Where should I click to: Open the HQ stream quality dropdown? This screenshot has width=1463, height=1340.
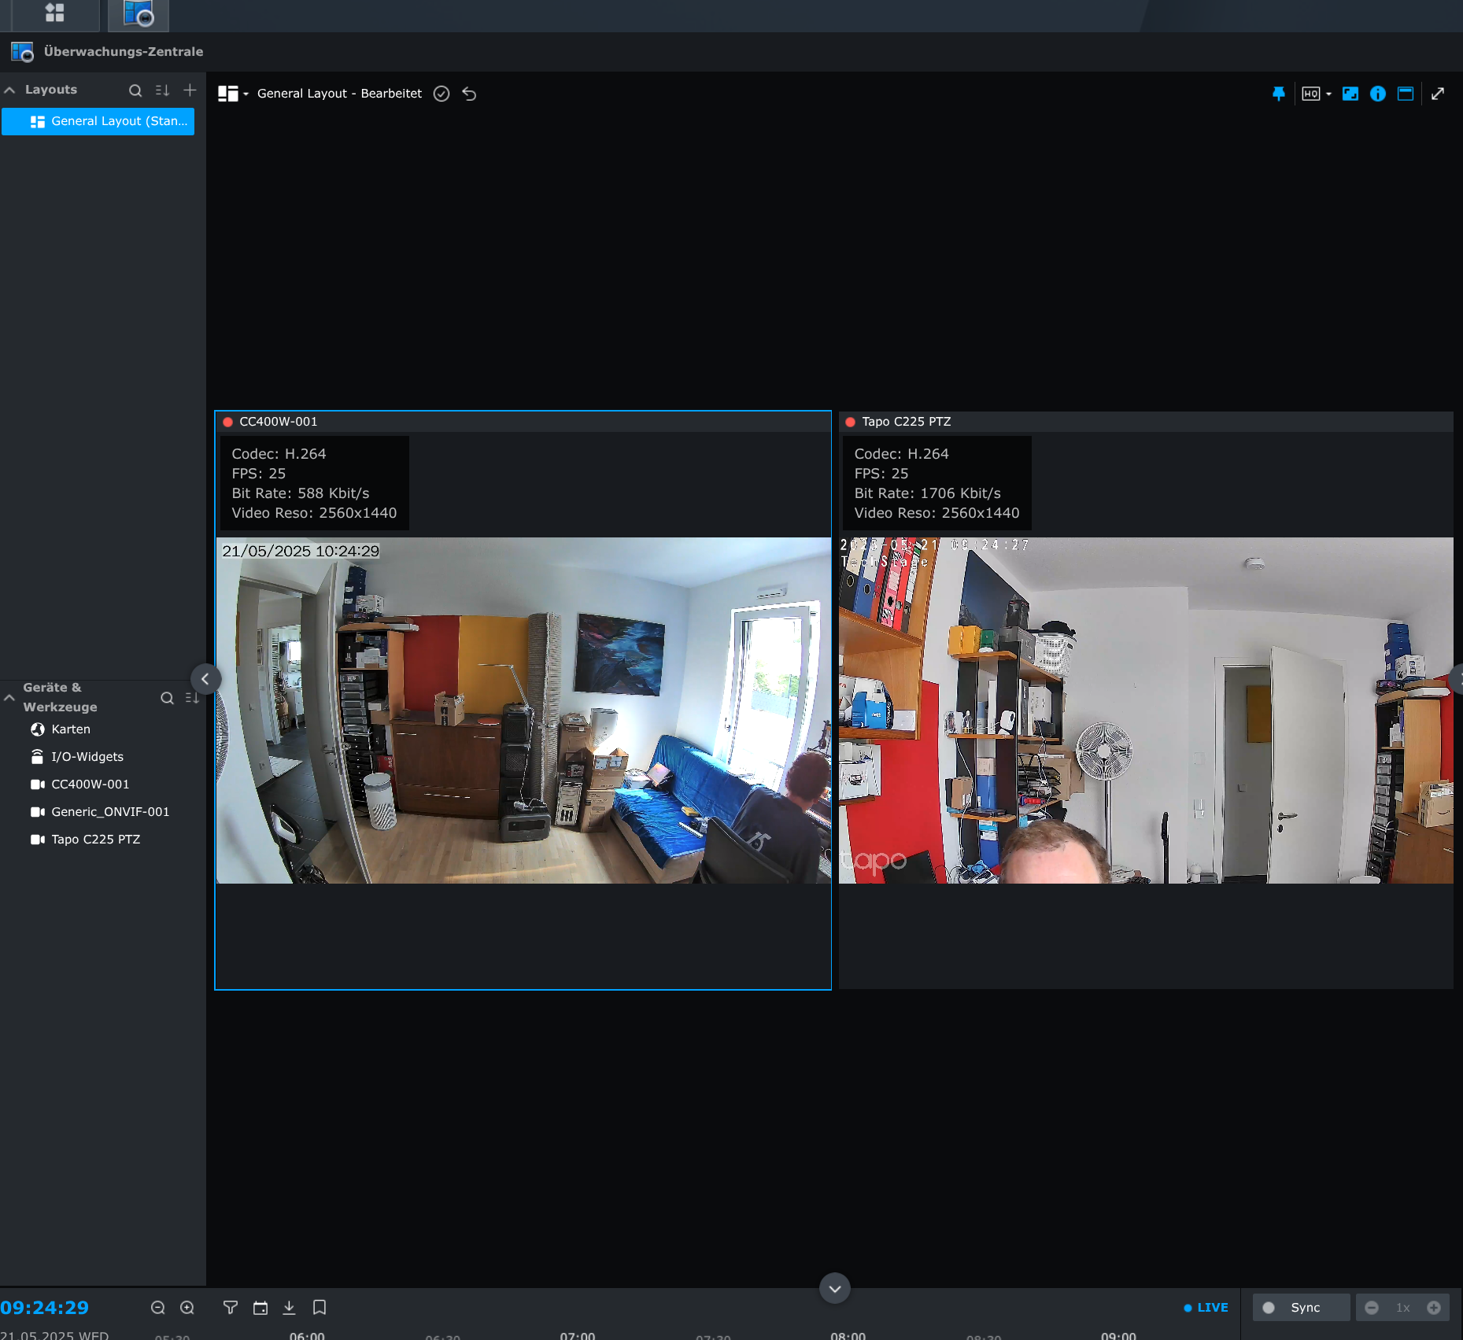1317,94
